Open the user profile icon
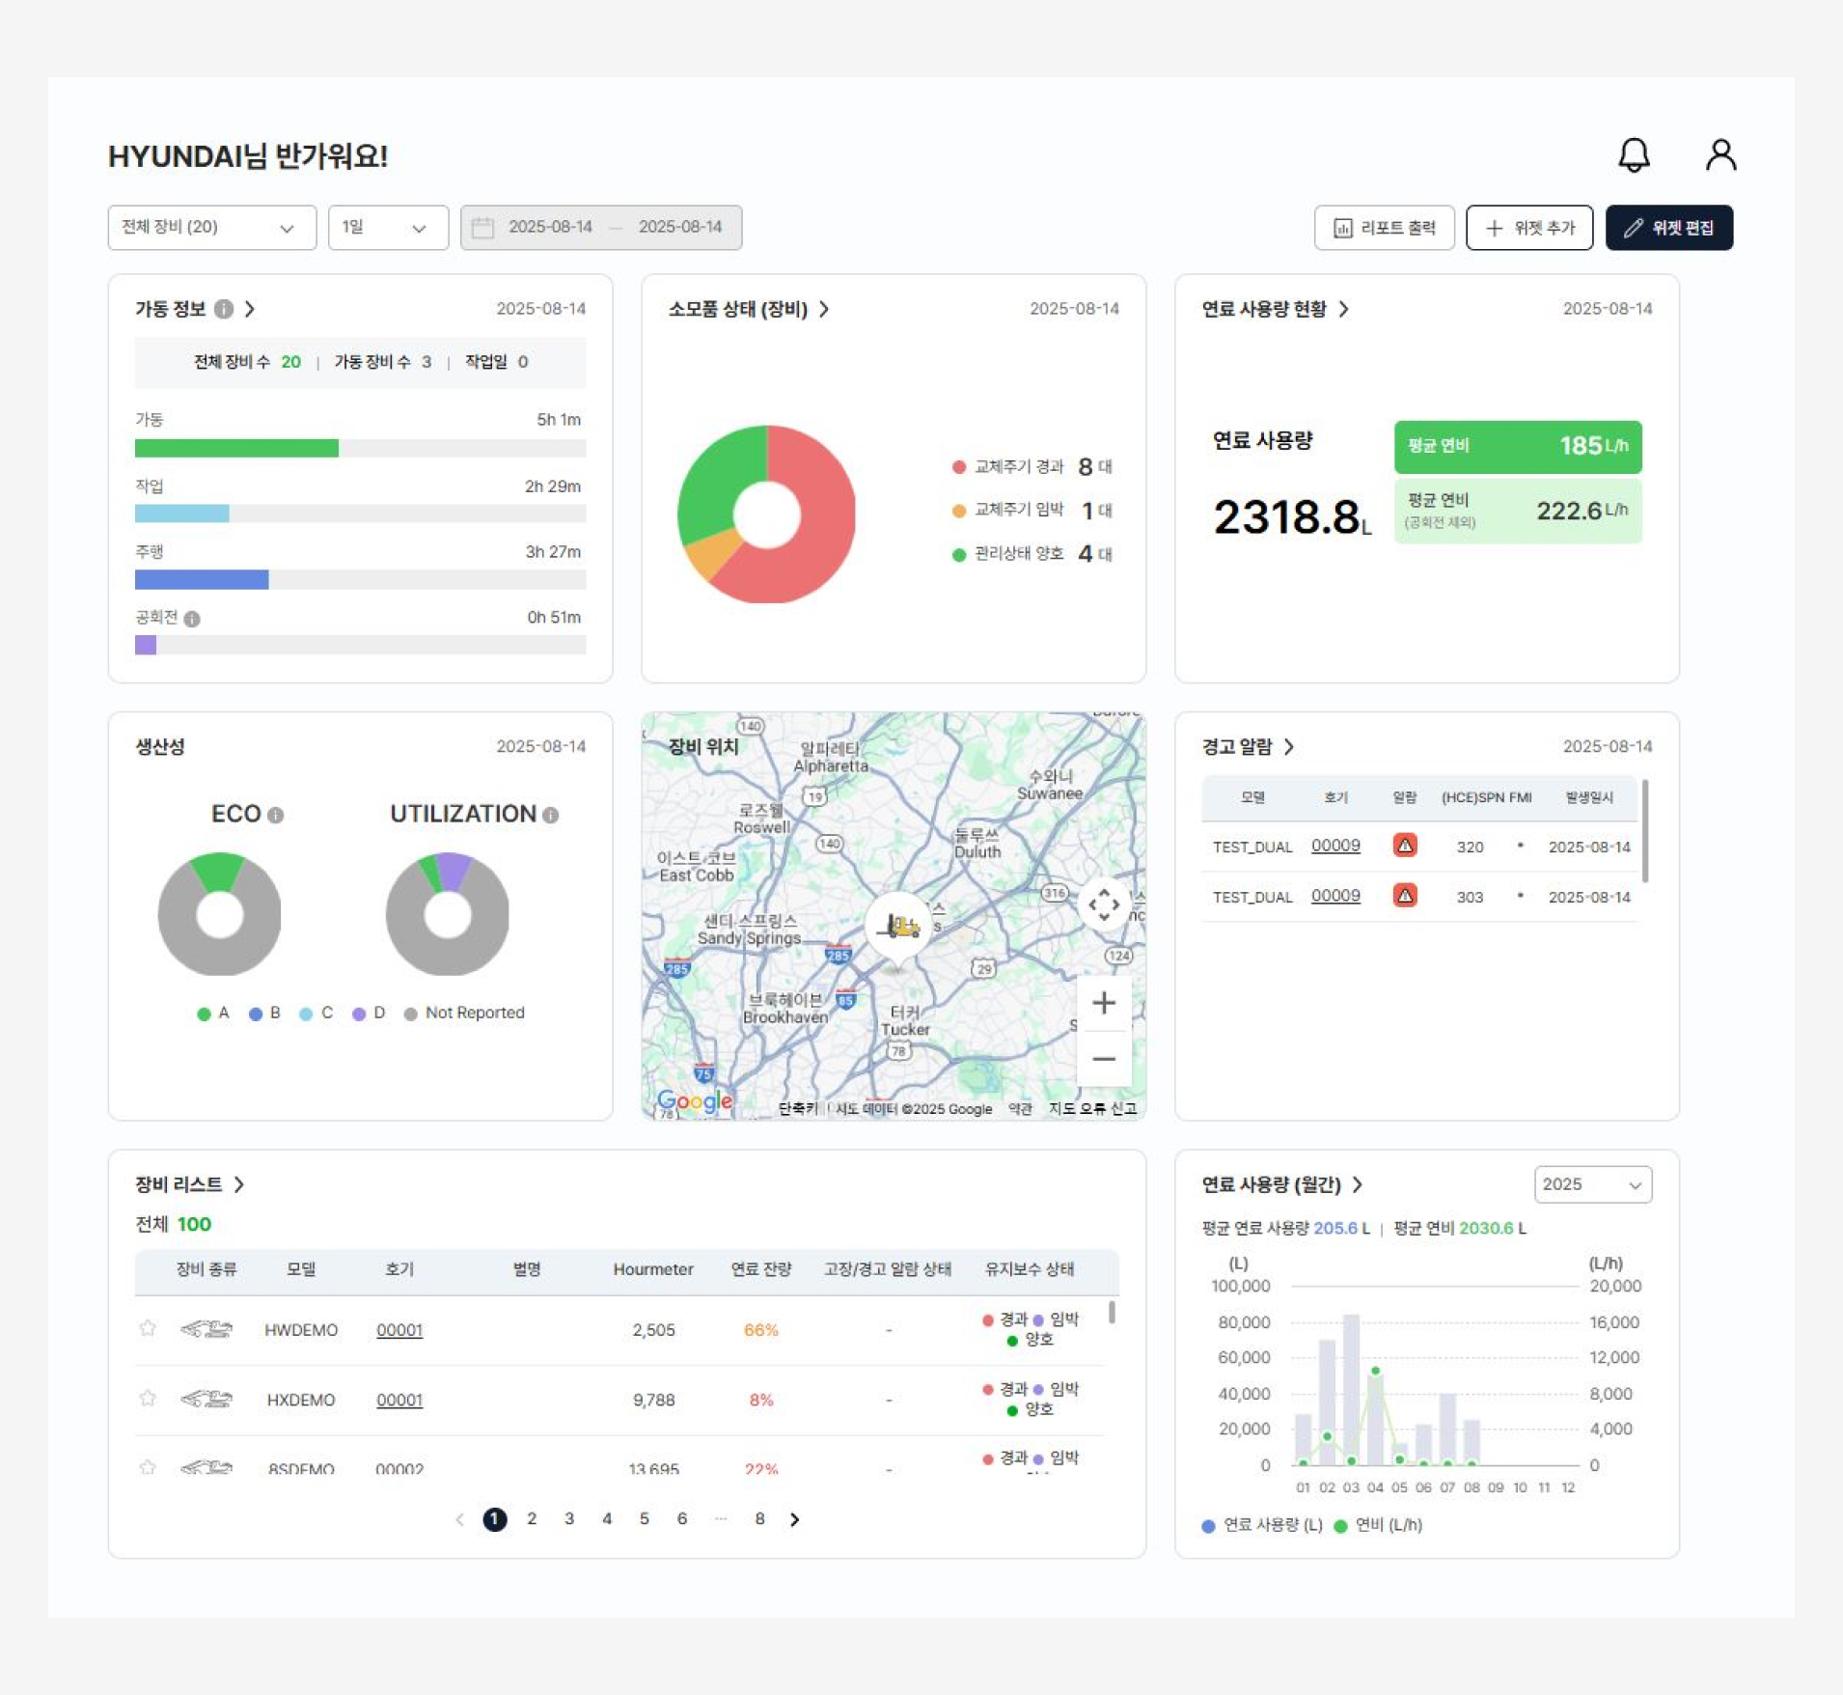The image size is (1843, 1695). point(1719,154)
